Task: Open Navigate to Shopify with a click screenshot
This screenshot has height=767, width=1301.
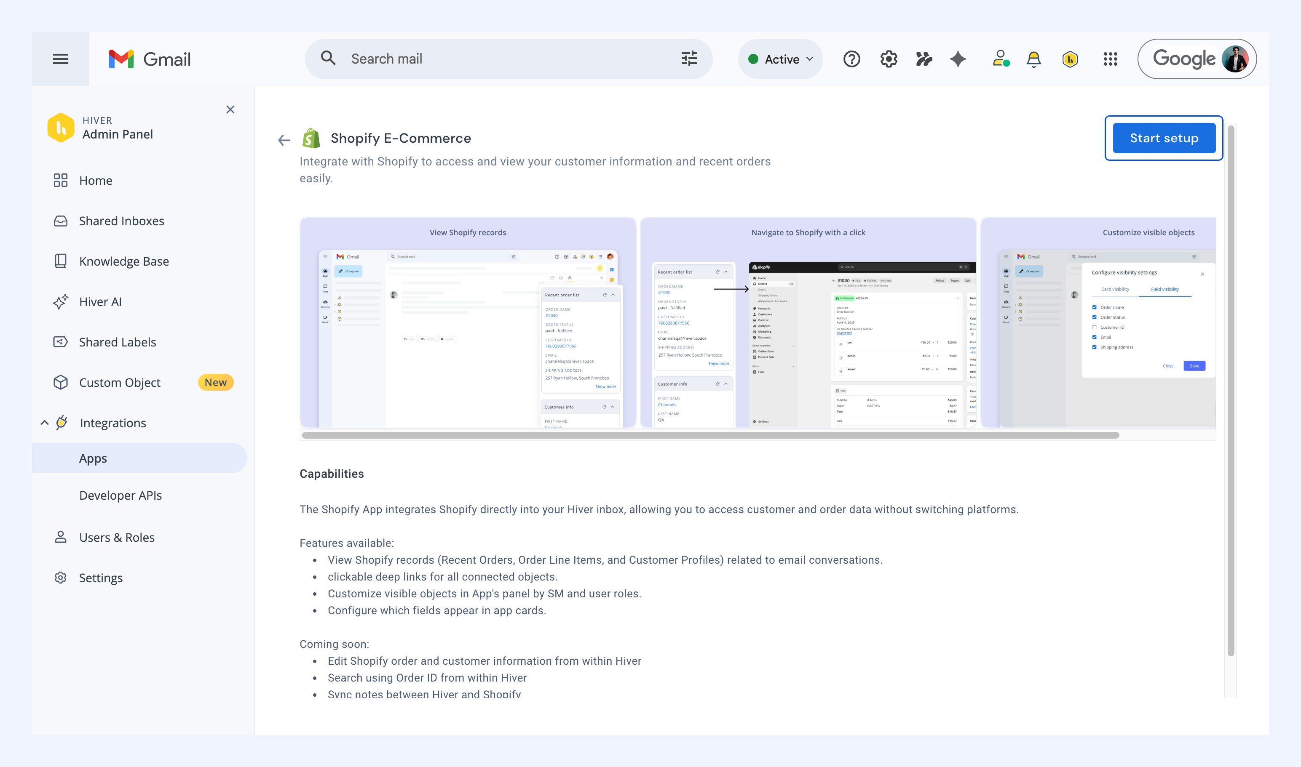Action: coord(808,322)
